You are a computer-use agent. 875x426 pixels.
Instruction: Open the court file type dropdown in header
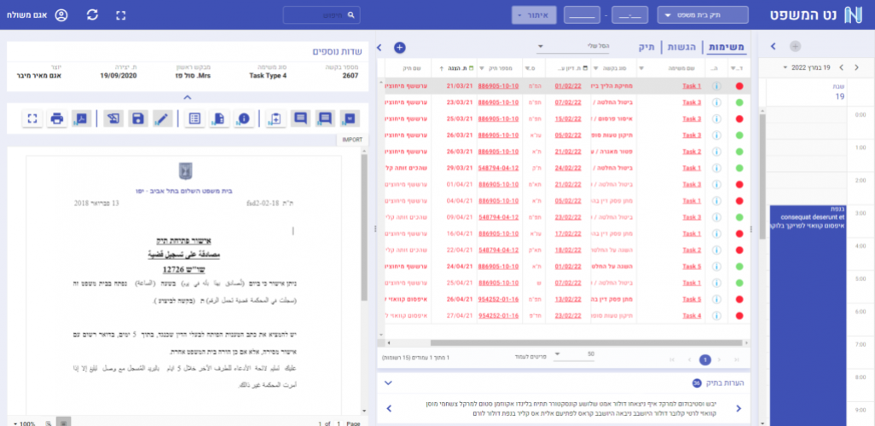pos(703,15)
